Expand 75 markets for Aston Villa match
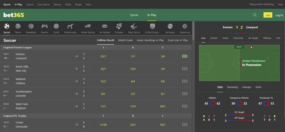Image resolution: width=285 pixels, height=132 pixels. [x=6, y=71]
